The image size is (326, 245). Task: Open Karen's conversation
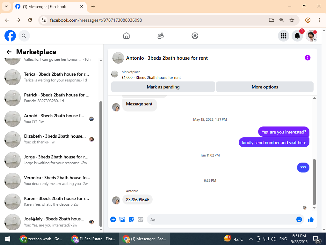[50, 201]
